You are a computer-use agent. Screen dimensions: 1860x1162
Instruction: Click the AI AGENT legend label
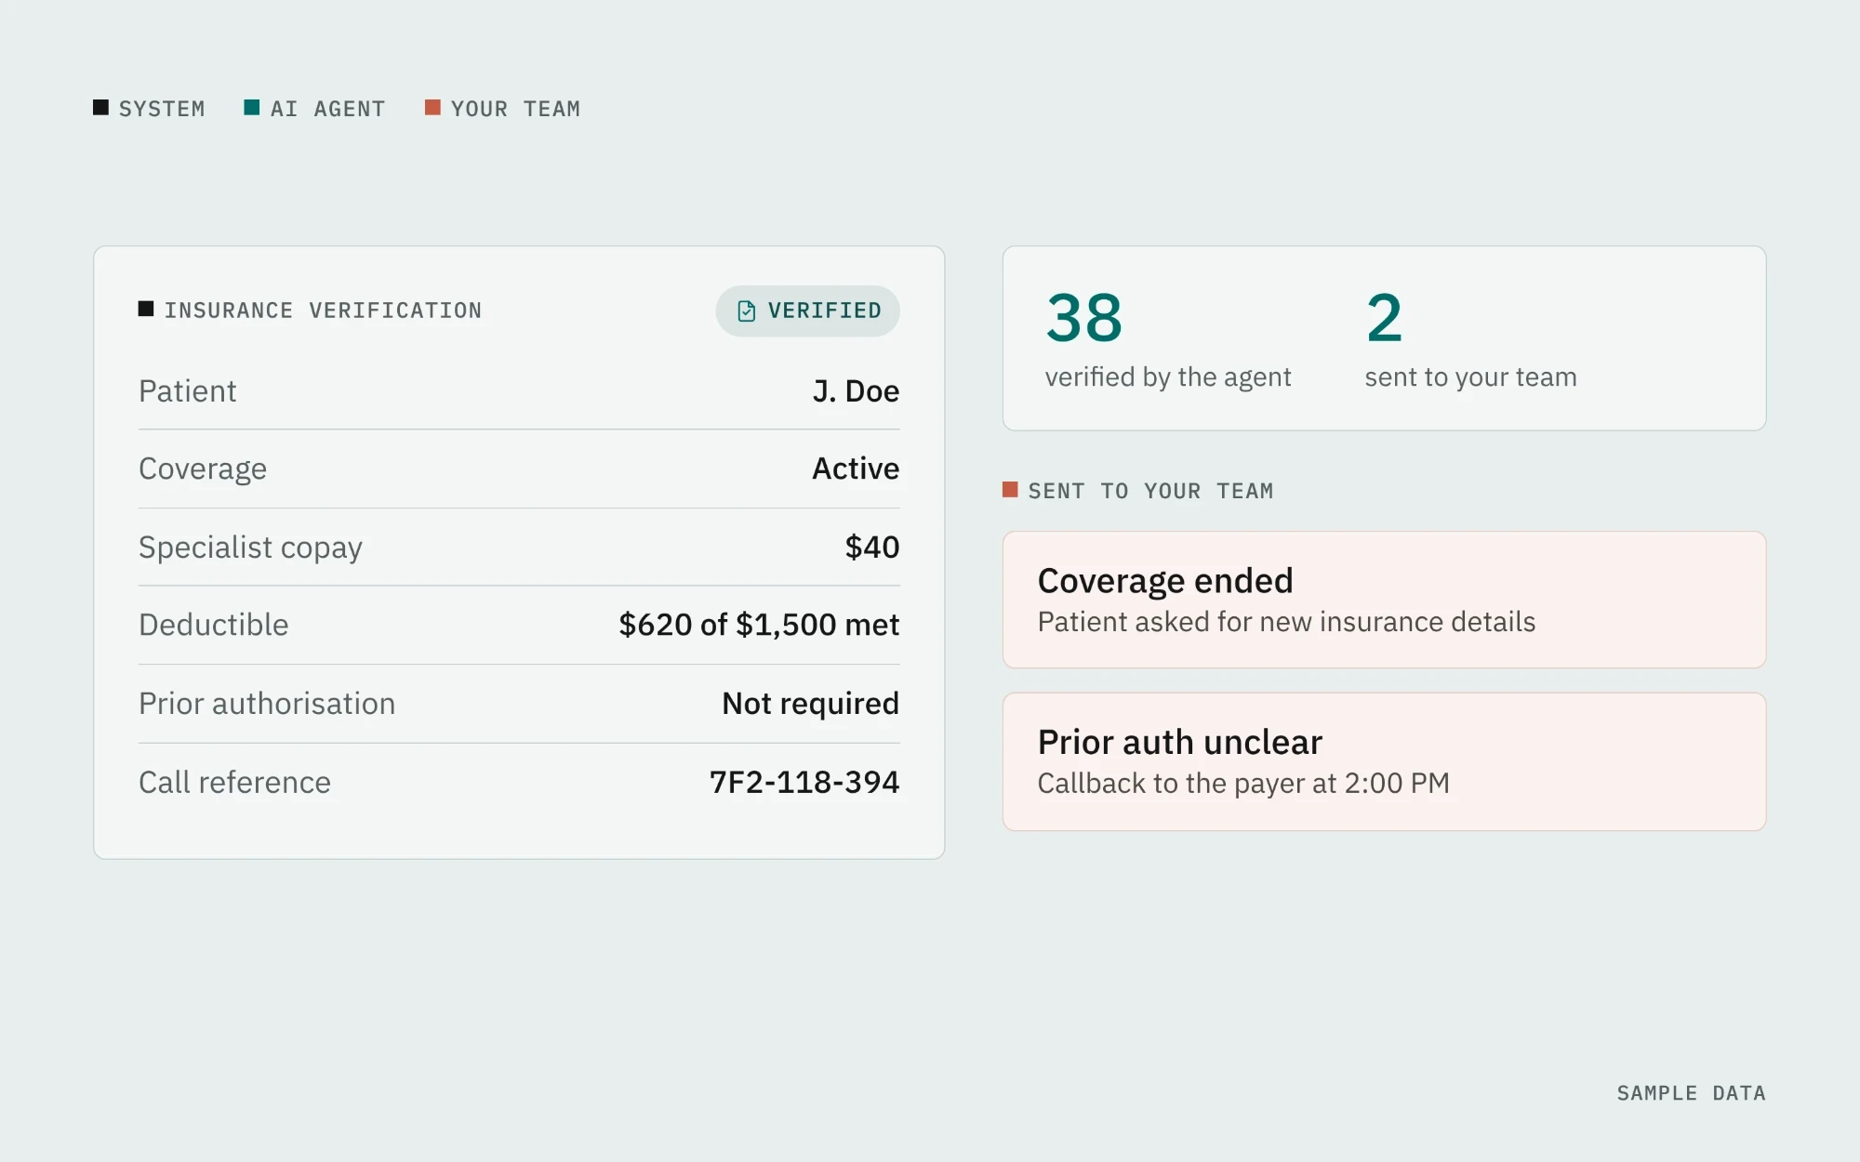pos(327,109)
